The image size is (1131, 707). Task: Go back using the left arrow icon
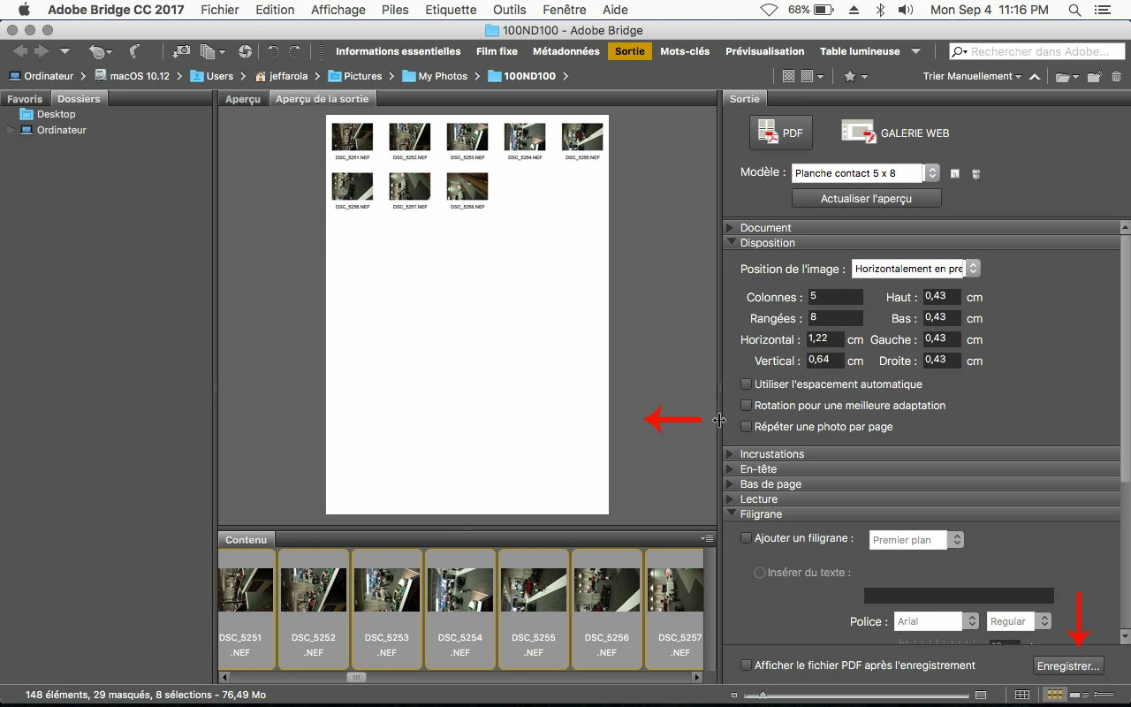click(20, 51)
